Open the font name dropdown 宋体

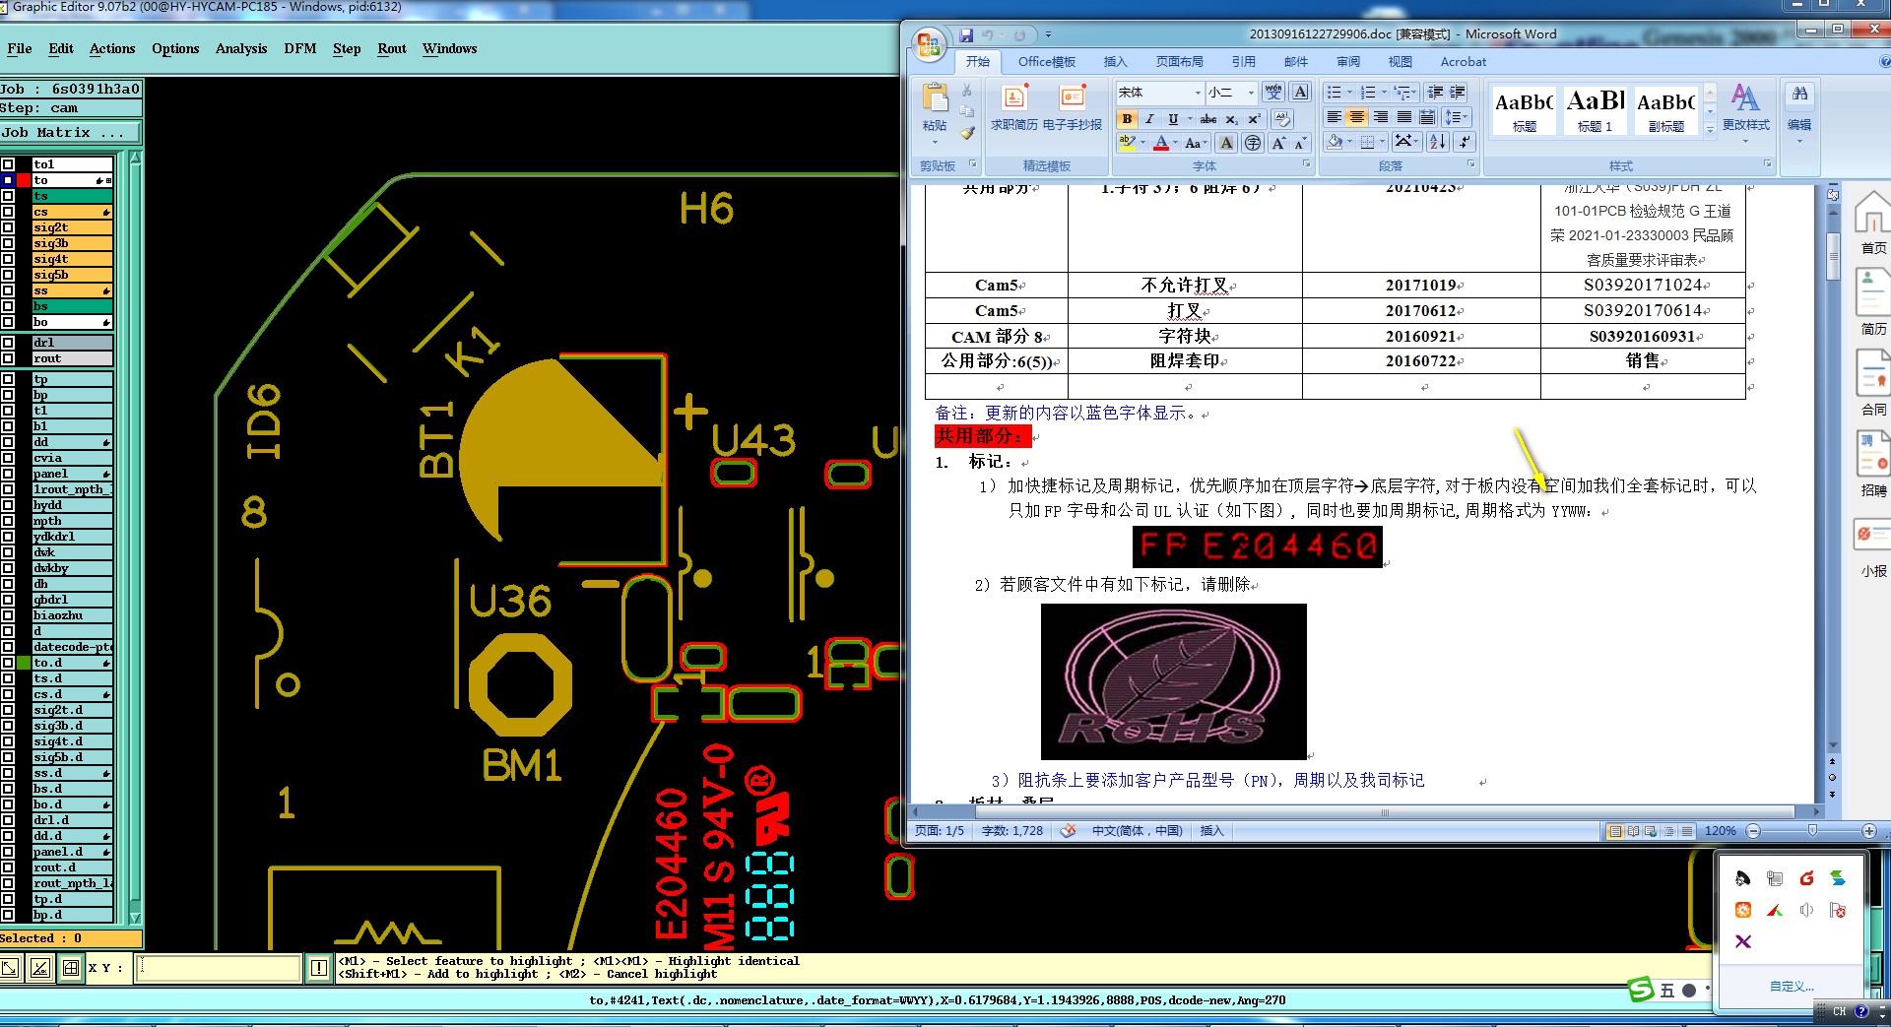pos(1198,93)
